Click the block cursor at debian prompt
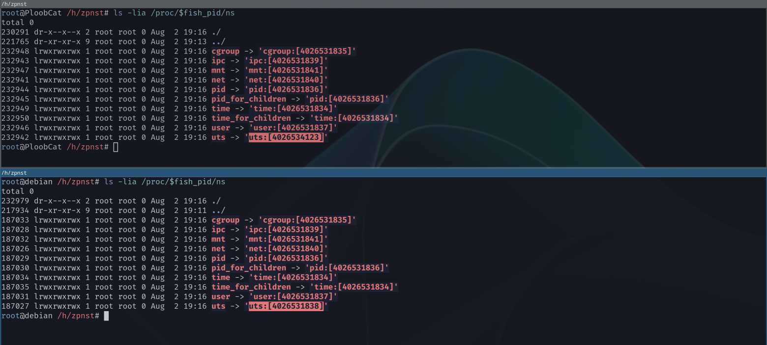The width and height of the screenshot is (767, 345). coord(106,316)
